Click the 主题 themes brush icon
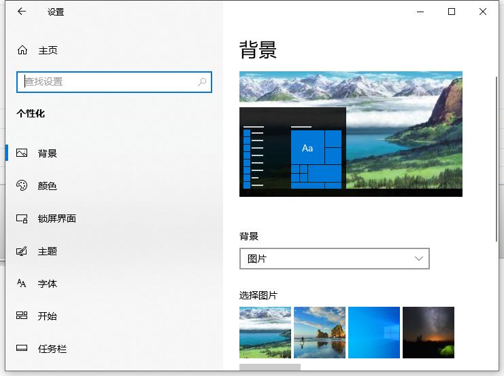Image resolution: width=504 pixels, height=376 pixels. (x=22, y=251)
